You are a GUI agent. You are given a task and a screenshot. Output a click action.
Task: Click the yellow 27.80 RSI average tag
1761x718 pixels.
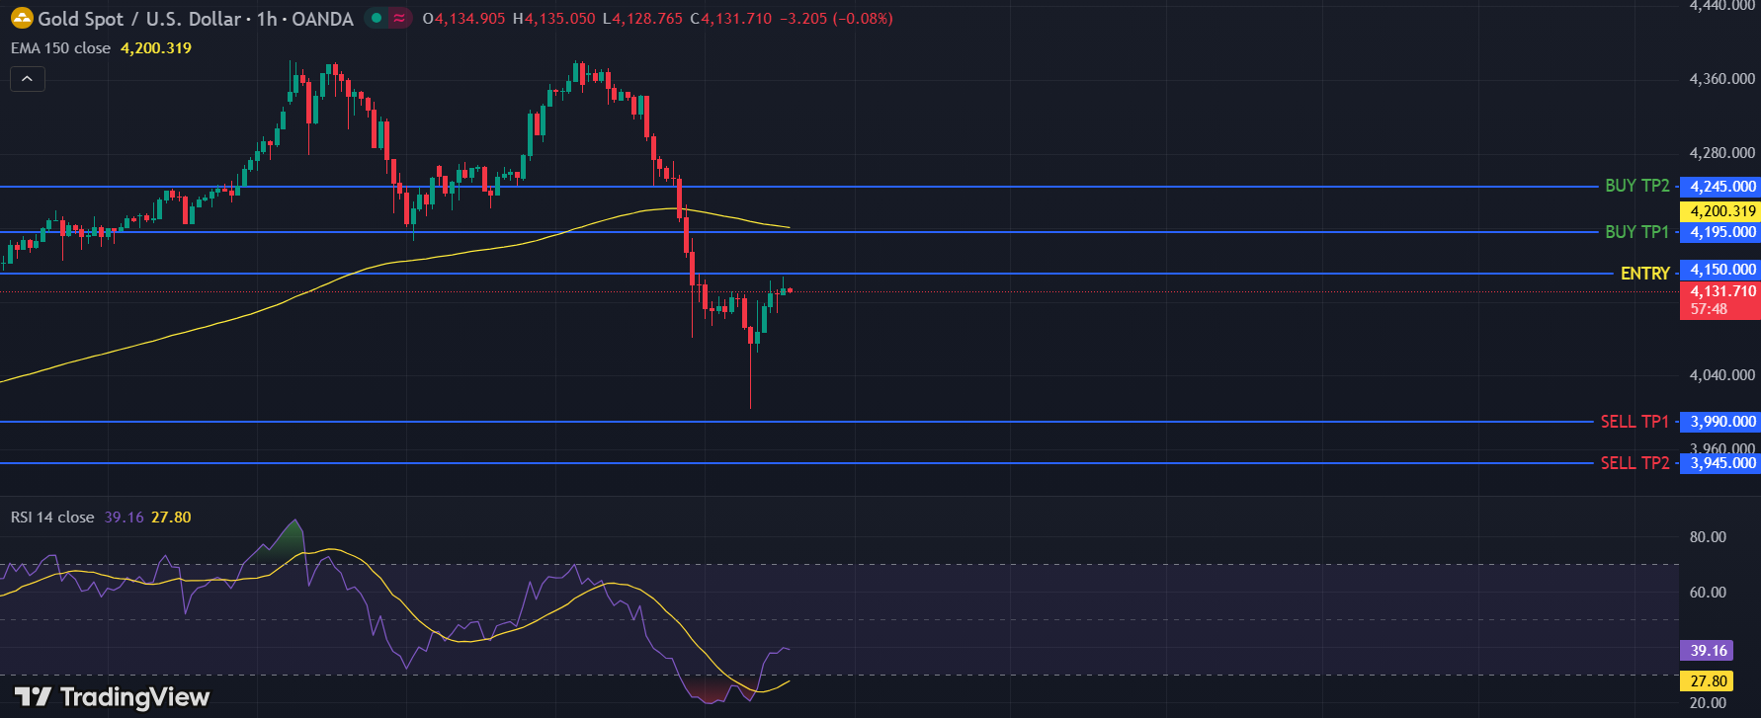point(1708,681)
